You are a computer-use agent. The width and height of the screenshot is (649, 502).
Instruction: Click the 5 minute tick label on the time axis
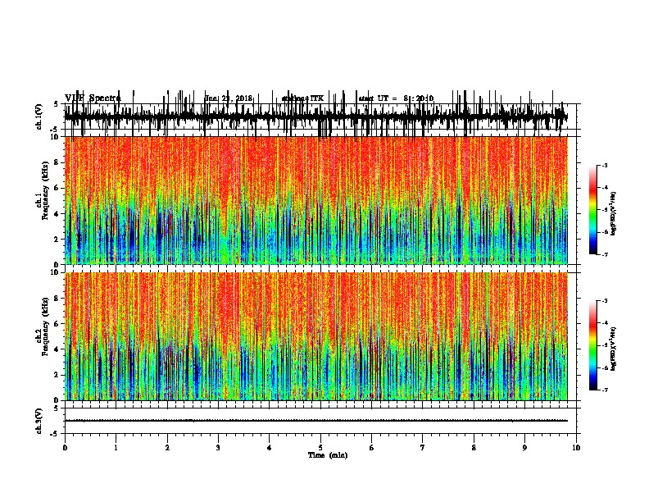click(320, 448)
